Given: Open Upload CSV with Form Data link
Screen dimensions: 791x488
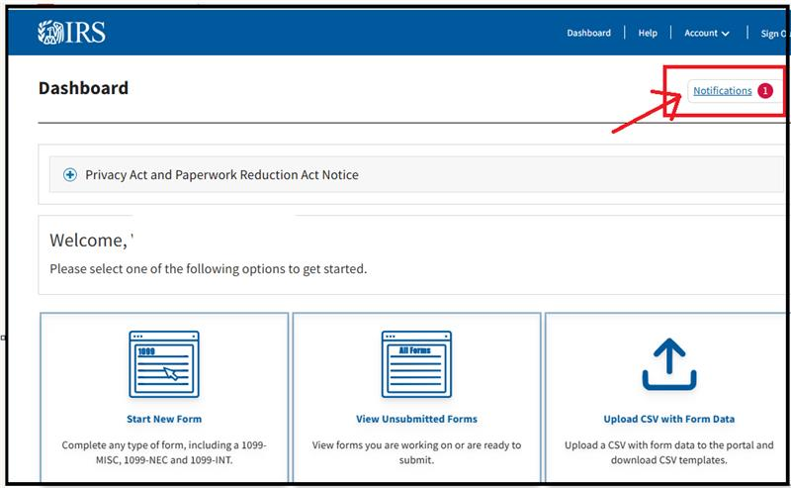Looking at the screenshot, I should pyautogui.click(x=669, y=419).
